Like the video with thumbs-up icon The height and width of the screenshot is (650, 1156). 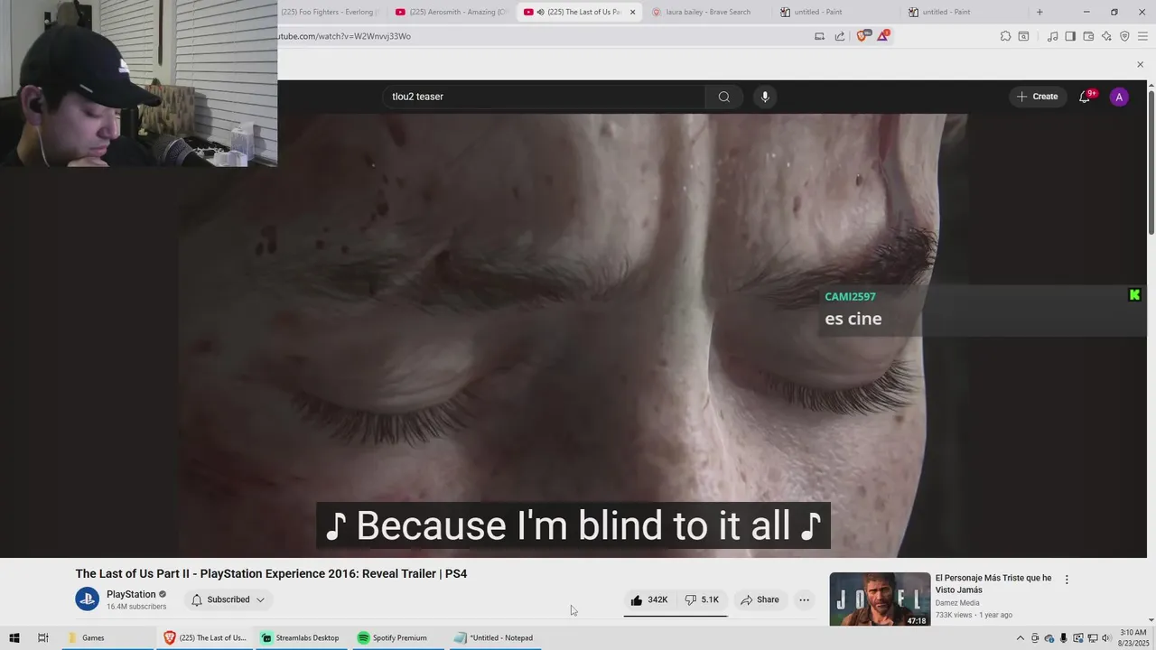coord(648,599)
